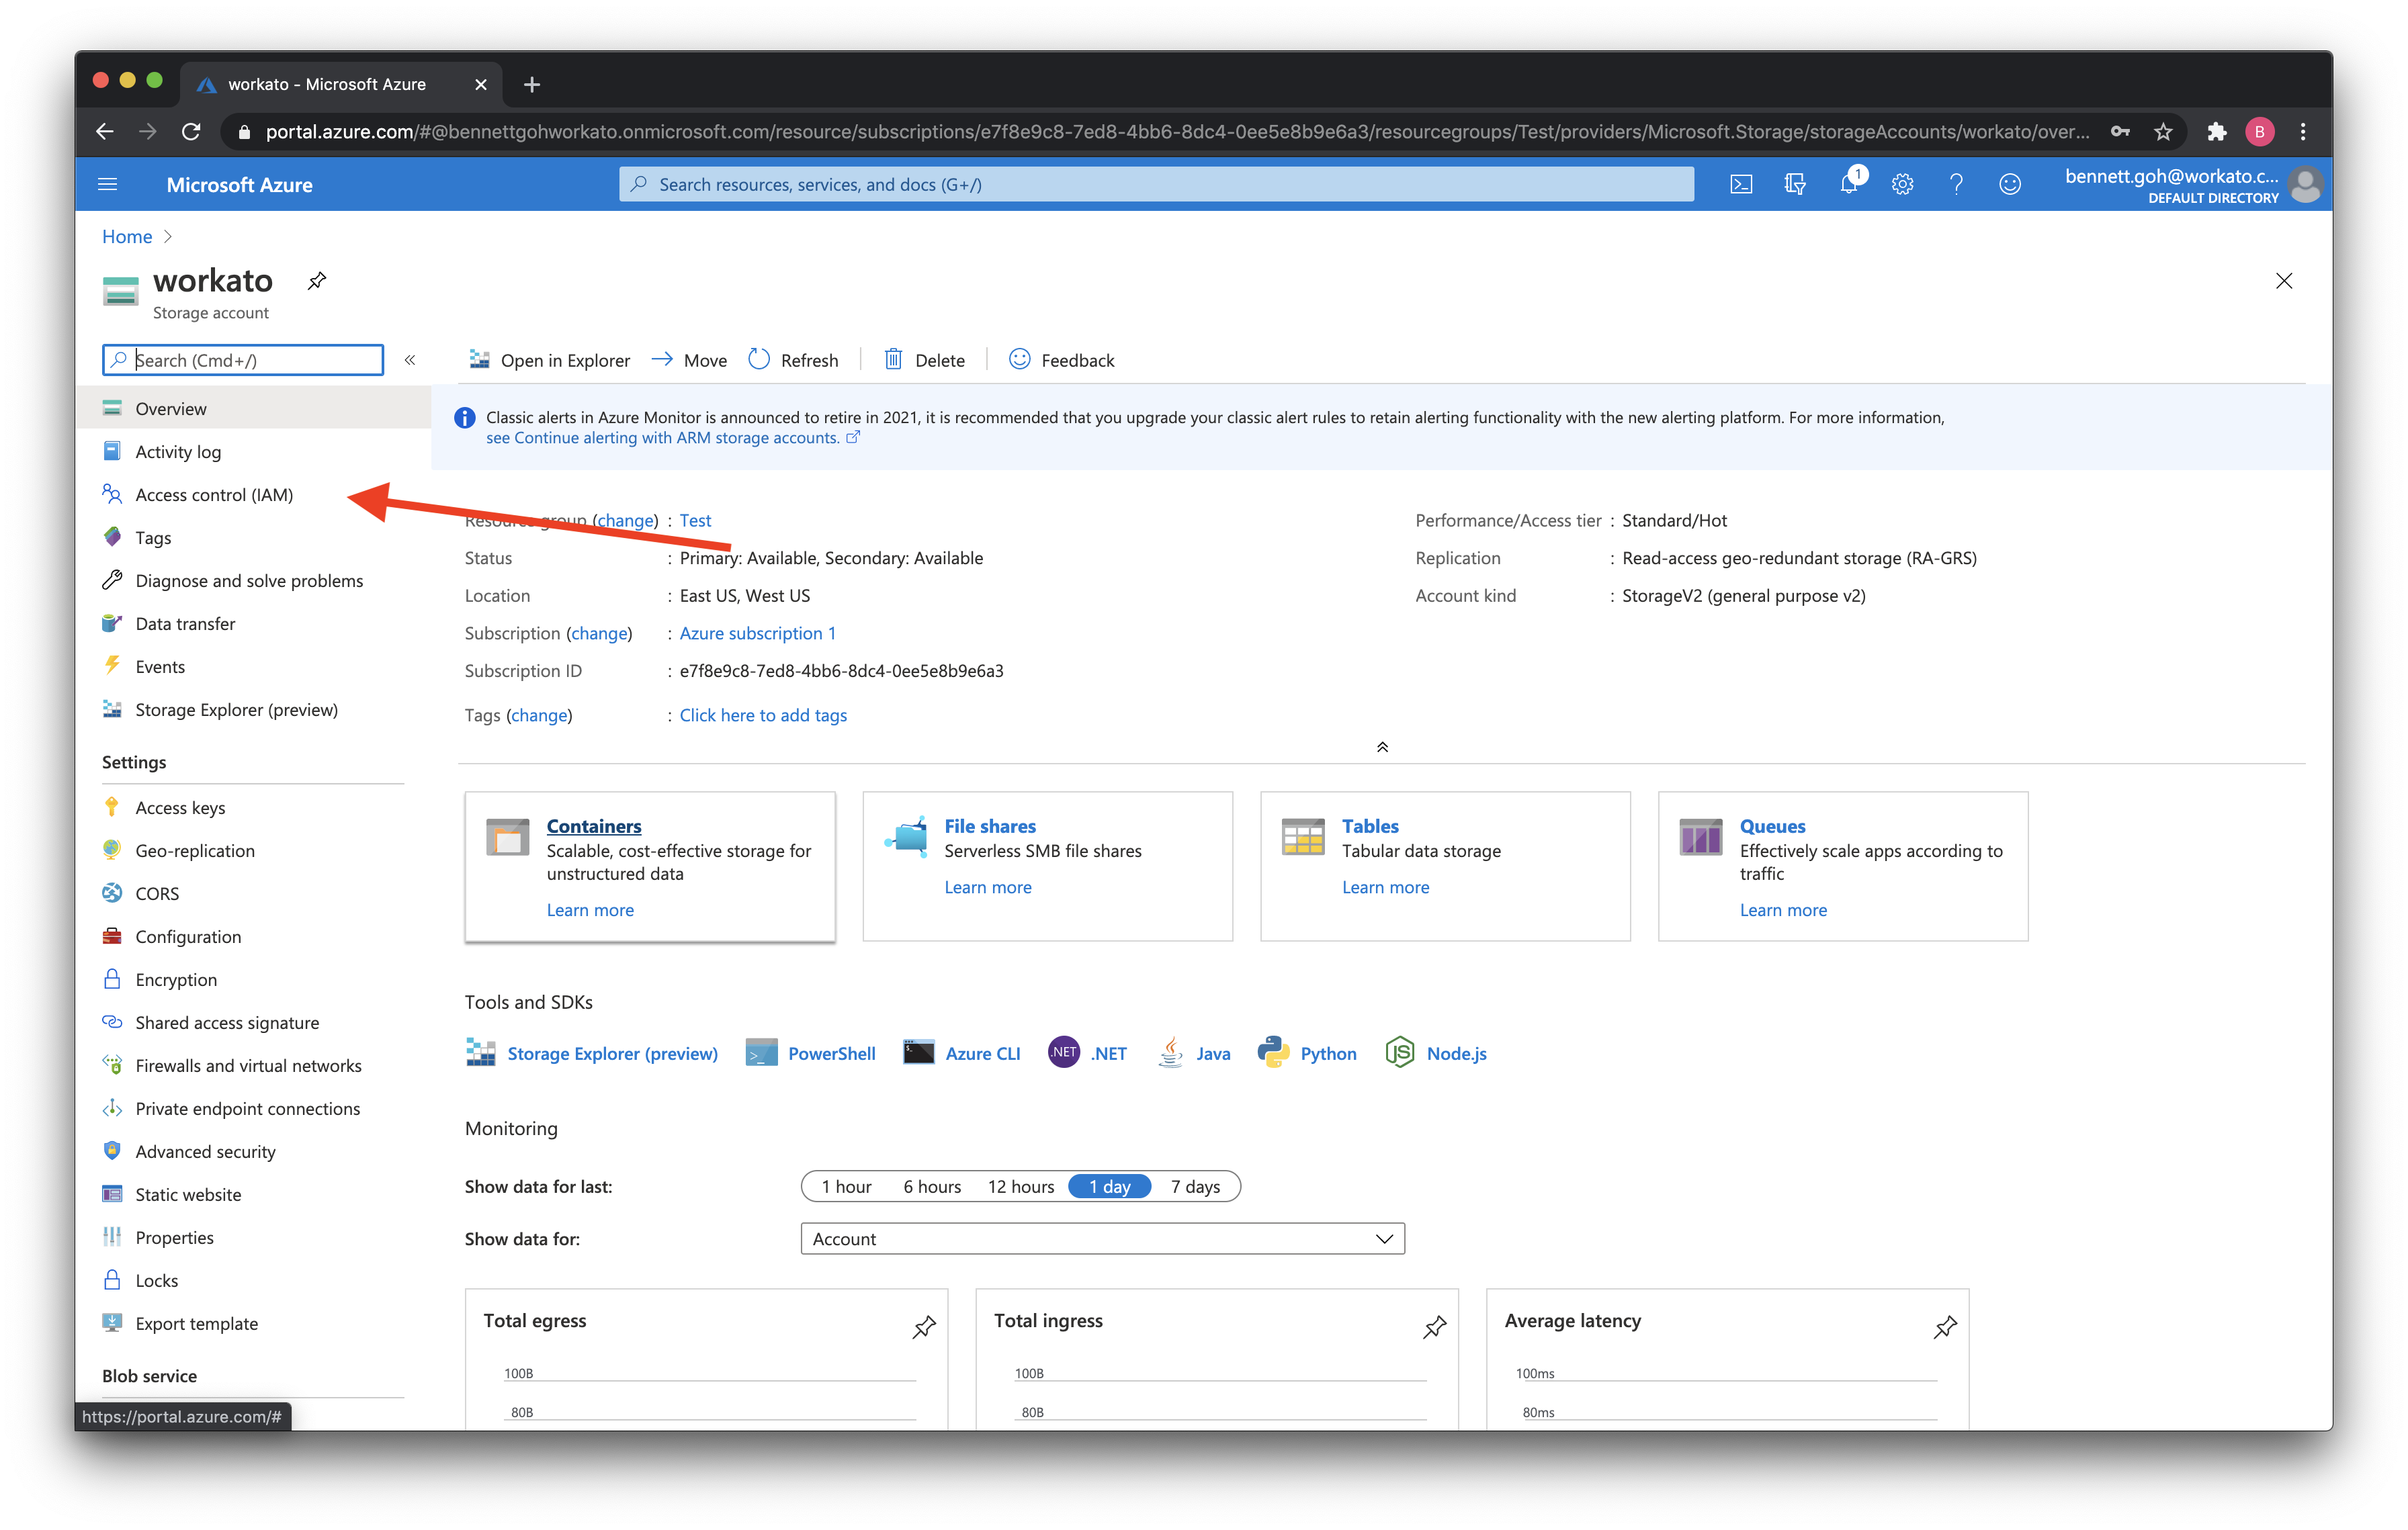Pin the Total egress chart

pyautogui.click(x=924, y=1326)
